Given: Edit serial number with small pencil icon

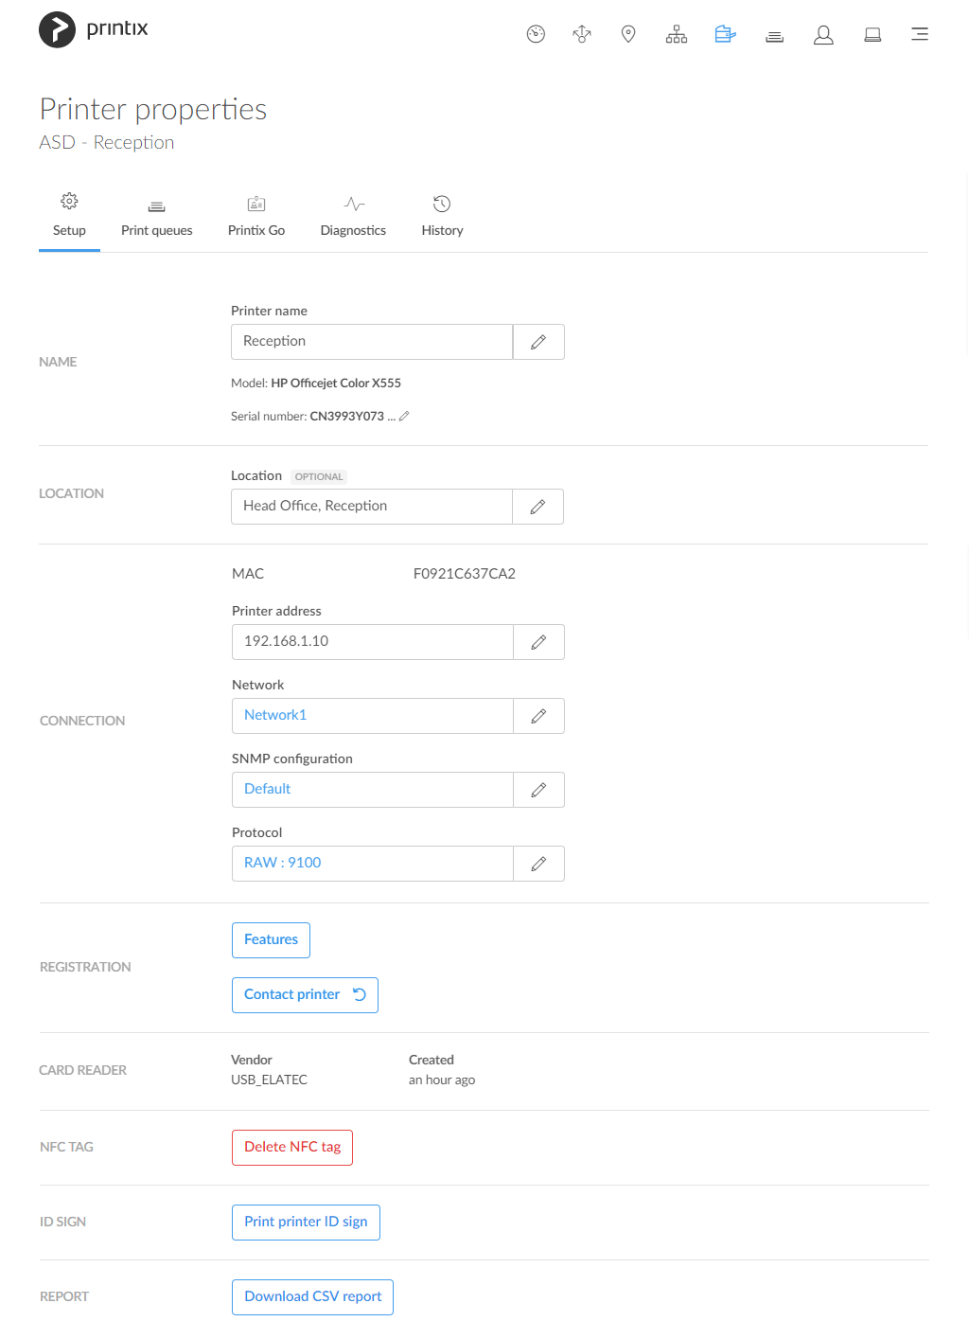Looking at the screenshot, I should click(404, 416).
